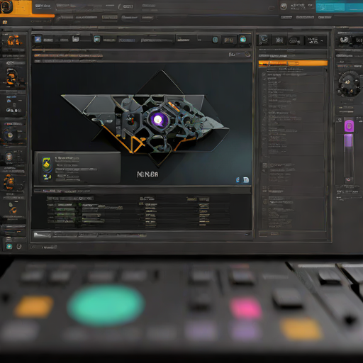This screenshot has height=363, width=363.
Task: Click the yellow-green badge icon in the info overlay
Action: (x=47, y=164)
